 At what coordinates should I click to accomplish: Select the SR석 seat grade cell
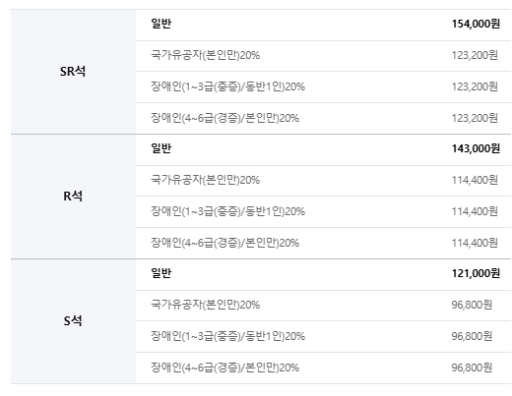coord(73,72)
